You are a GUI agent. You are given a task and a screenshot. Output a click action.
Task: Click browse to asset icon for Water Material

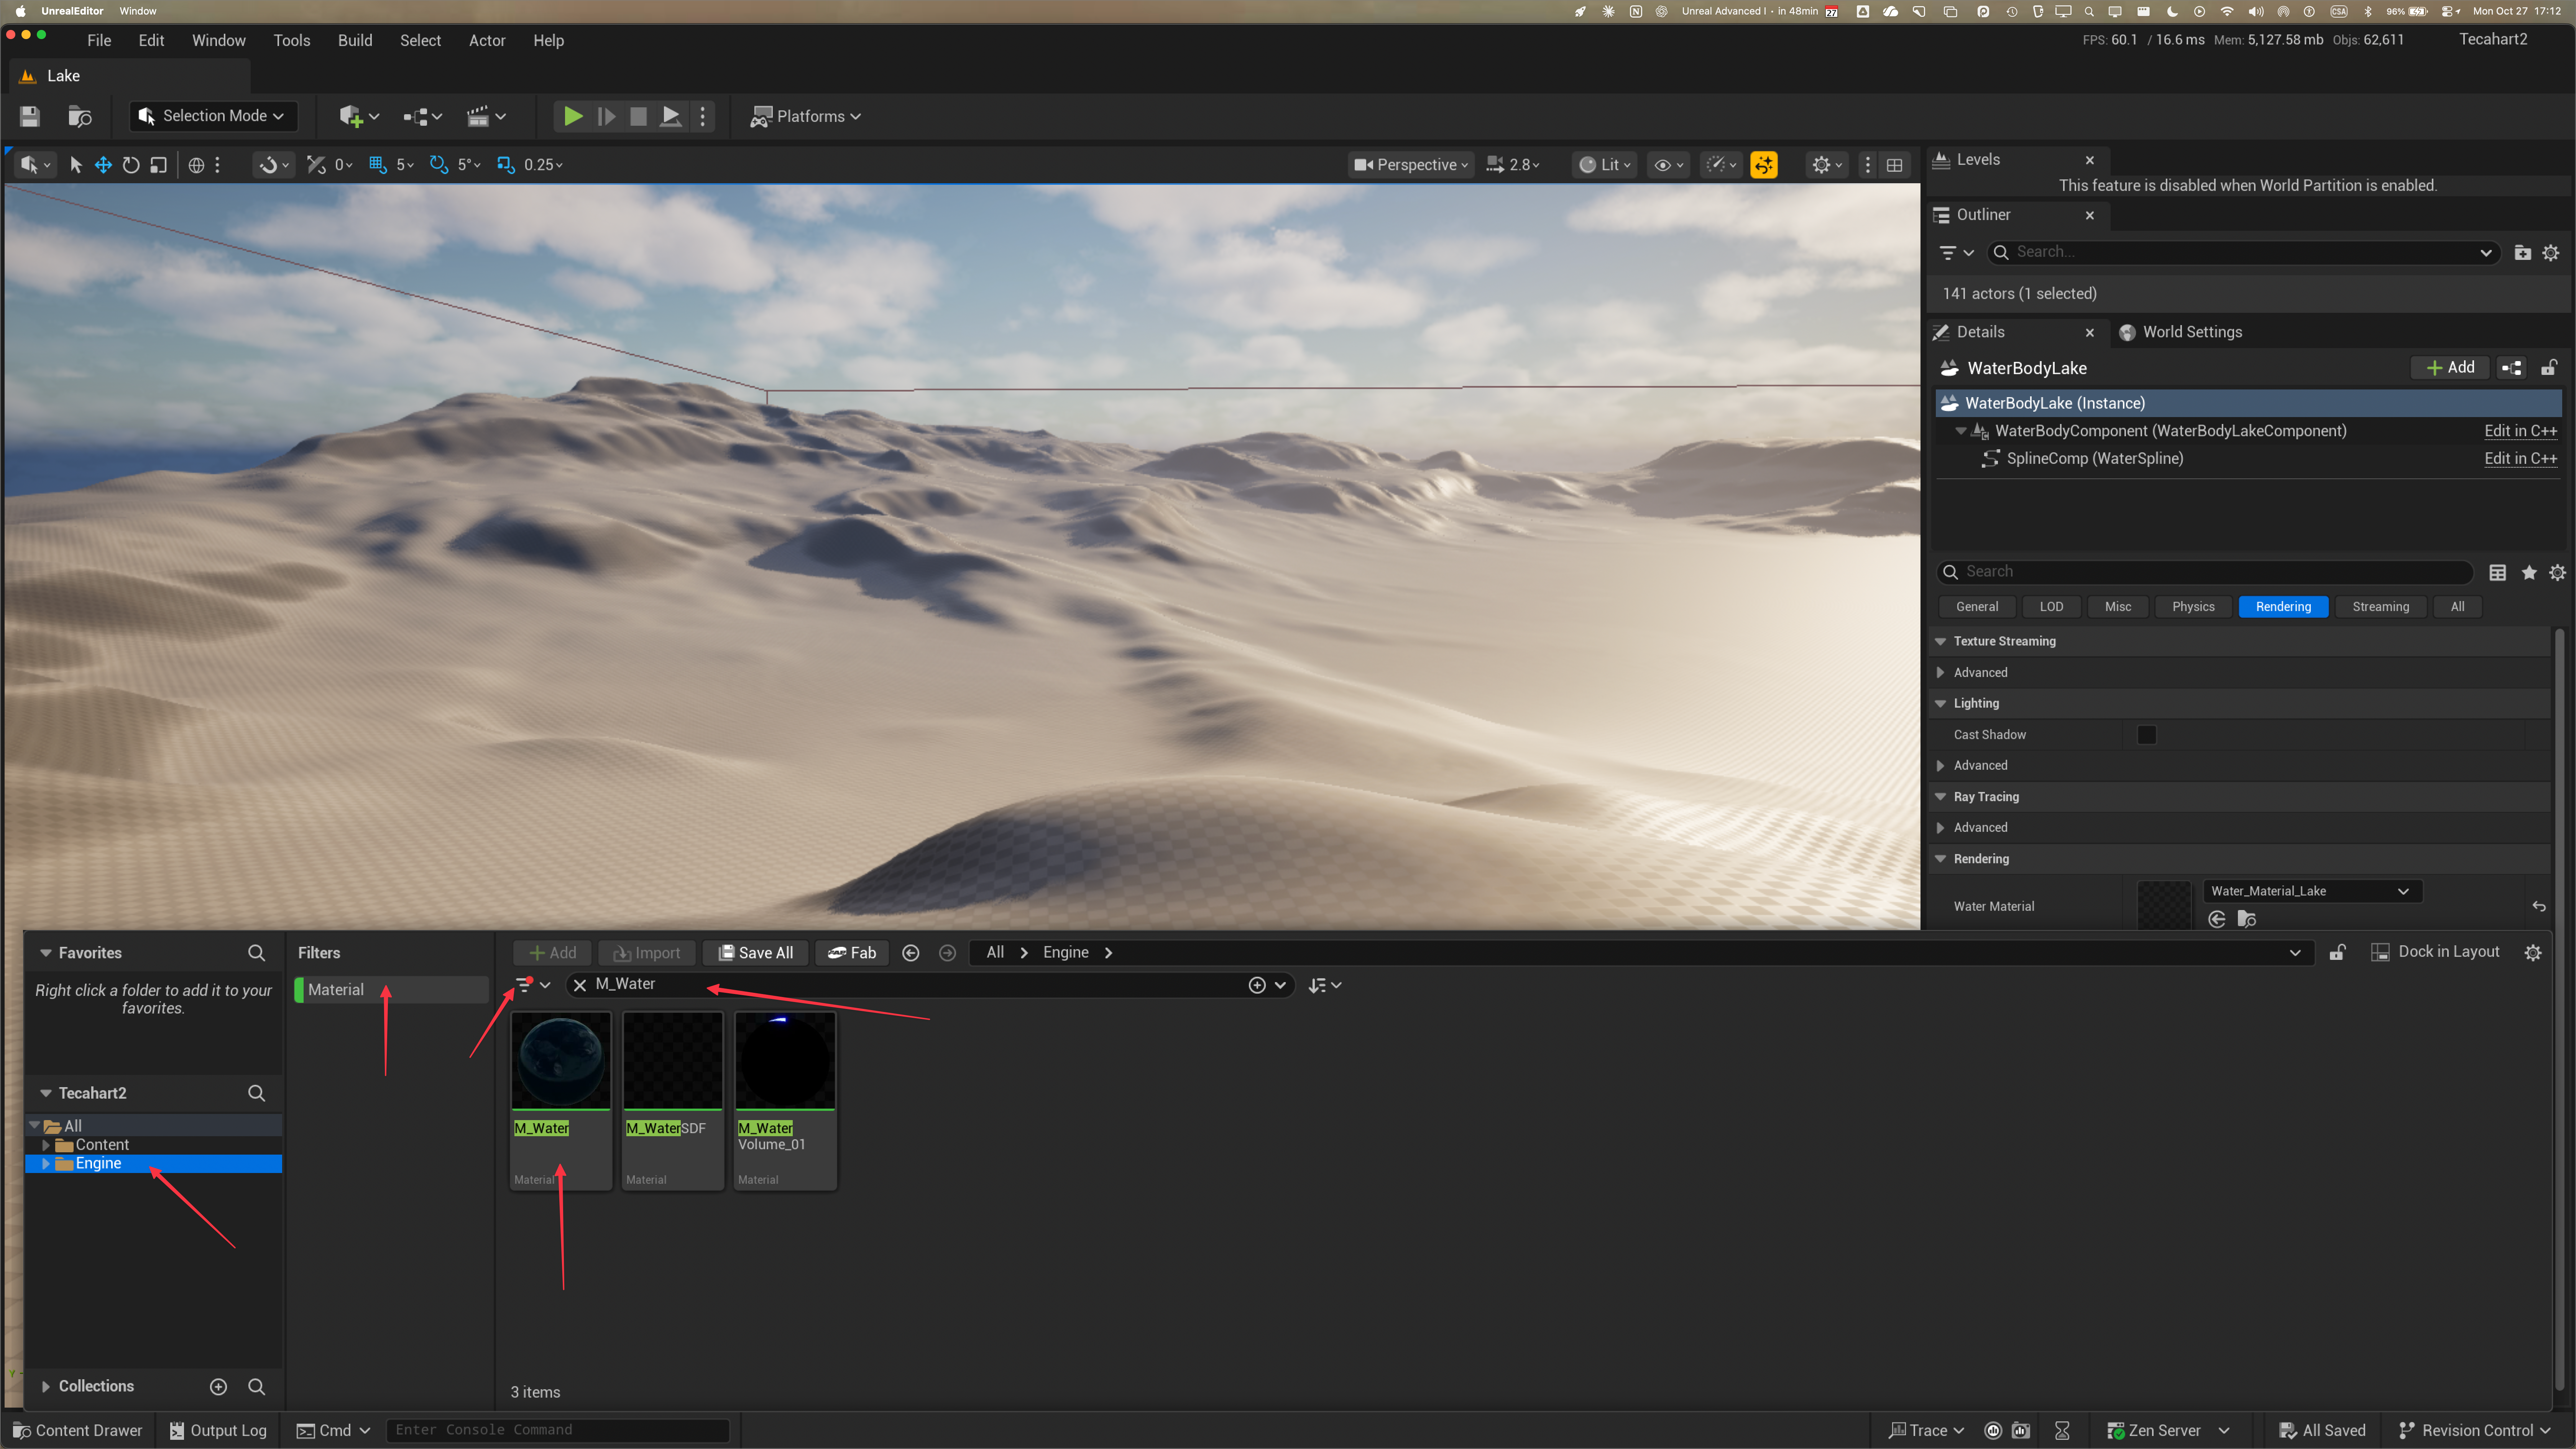pos(2247,919)
